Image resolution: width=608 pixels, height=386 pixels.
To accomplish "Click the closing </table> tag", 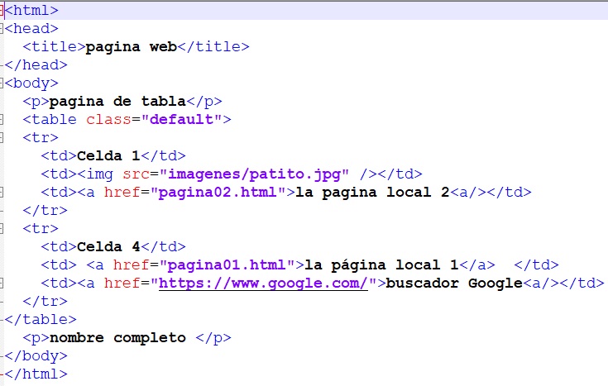I will (x=41, y=319).
